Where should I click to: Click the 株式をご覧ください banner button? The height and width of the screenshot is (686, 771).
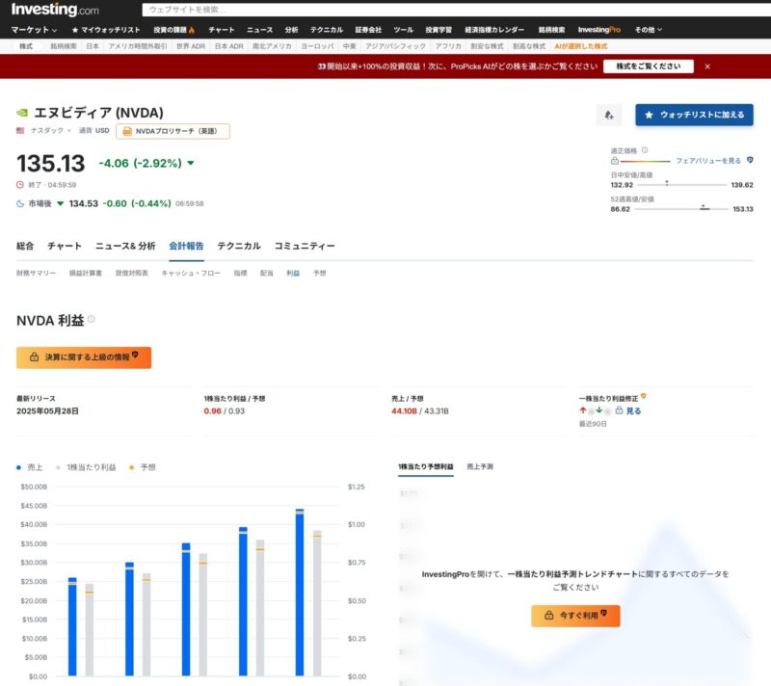[x=648, y=66]
